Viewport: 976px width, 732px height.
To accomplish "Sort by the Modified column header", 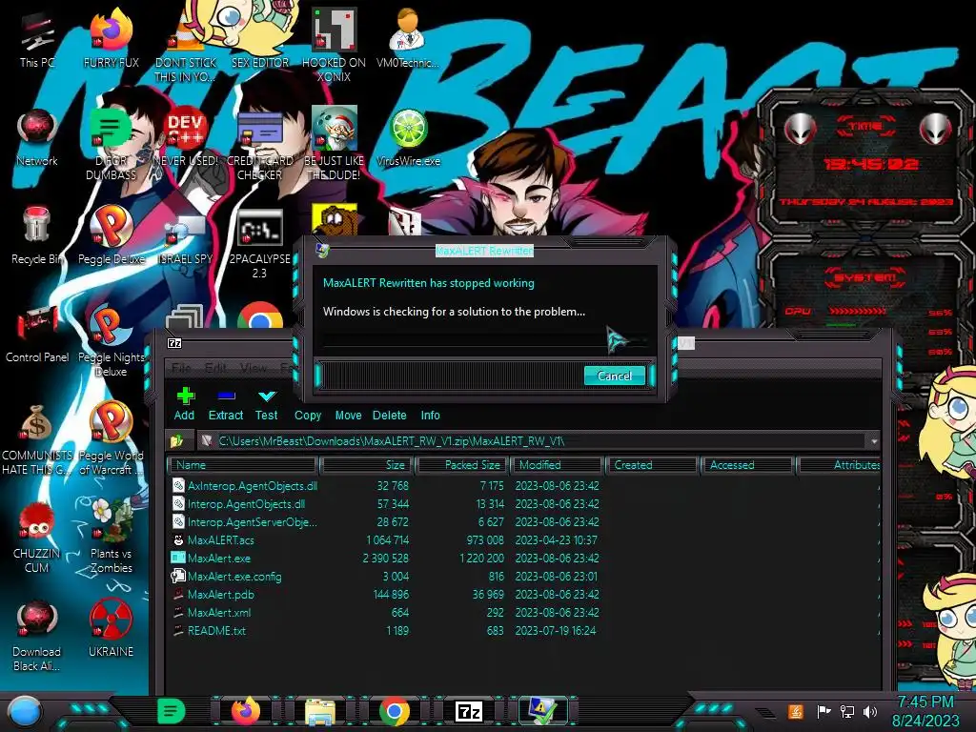I will (557, 465).
